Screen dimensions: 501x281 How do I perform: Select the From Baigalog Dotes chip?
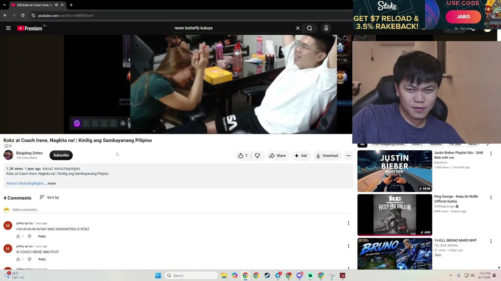(x=388, y=144)
